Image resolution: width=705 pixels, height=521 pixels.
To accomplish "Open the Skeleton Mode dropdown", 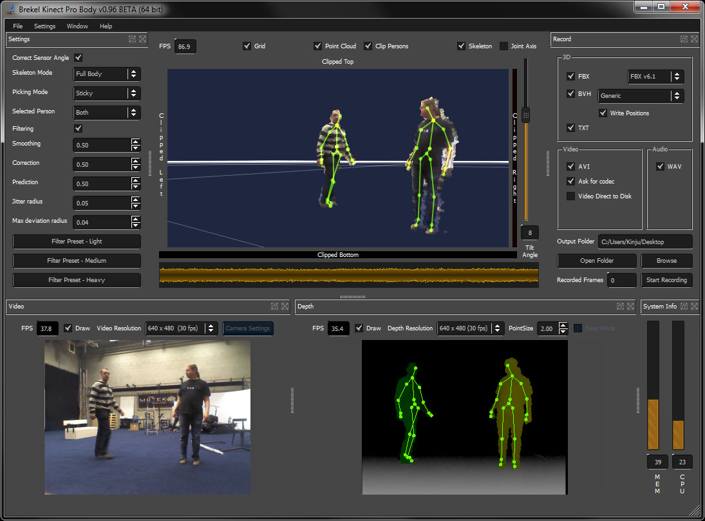I will coord(107,74).
